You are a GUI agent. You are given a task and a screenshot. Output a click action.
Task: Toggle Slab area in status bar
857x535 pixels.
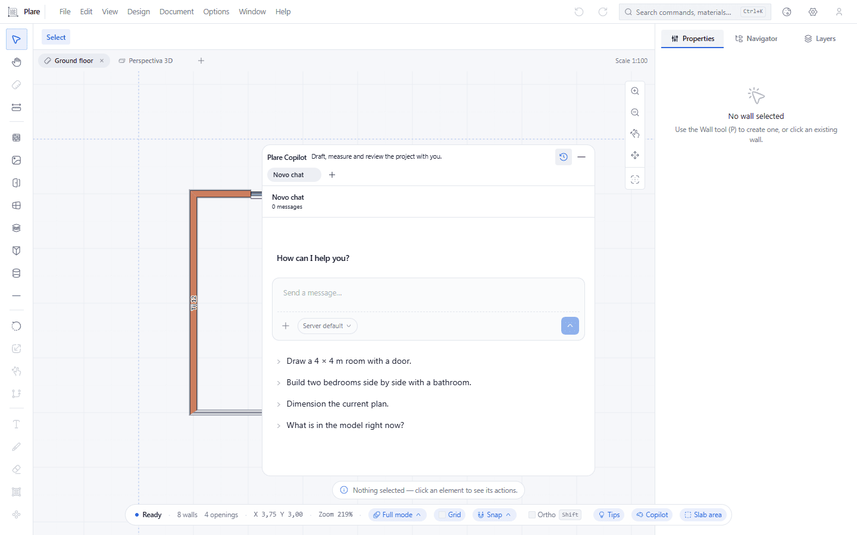tap(703, 515)
